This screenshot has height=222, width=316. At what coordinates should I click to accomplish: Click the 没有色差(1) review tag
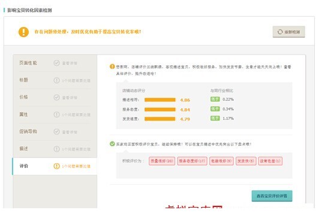click(270, 161)
